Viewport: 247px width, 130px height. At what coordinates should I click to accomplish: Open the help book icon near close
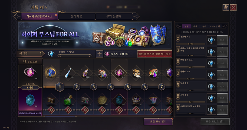226,7
